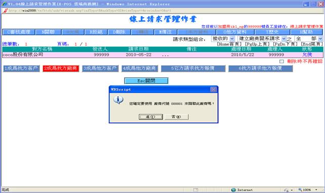Click the 5它方請求我方報價 button
Image resolution: width=325 pixels, height=193 pixels.
(193, 69)
